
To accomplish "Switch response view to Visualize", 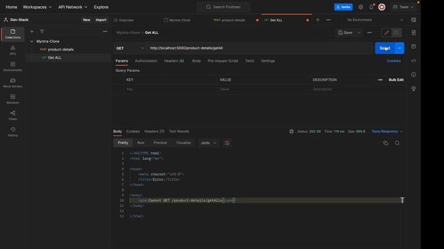I will [183, 143].
